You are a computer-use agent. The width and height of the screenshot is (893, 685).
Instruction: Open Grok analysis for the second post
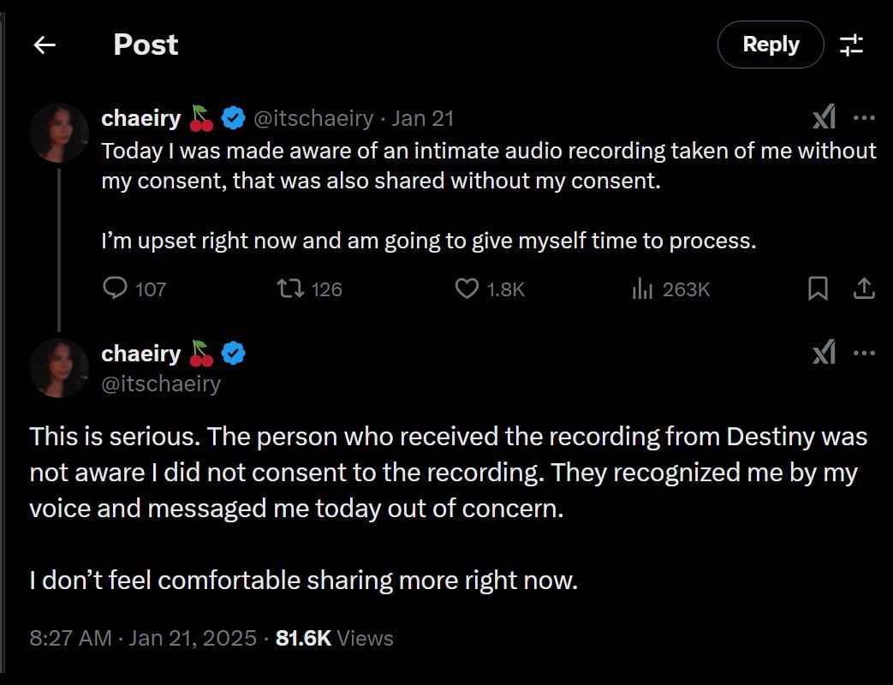tap(824, 353)
